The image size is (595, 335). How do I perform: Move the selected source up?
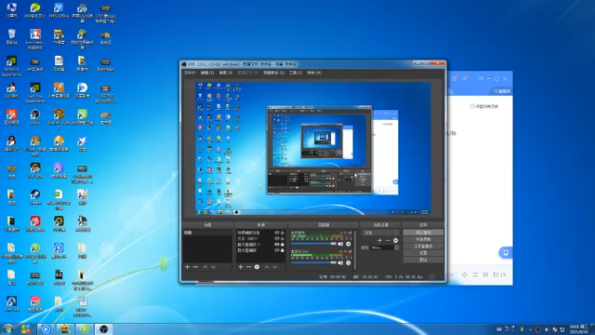[x=267, y=267]
